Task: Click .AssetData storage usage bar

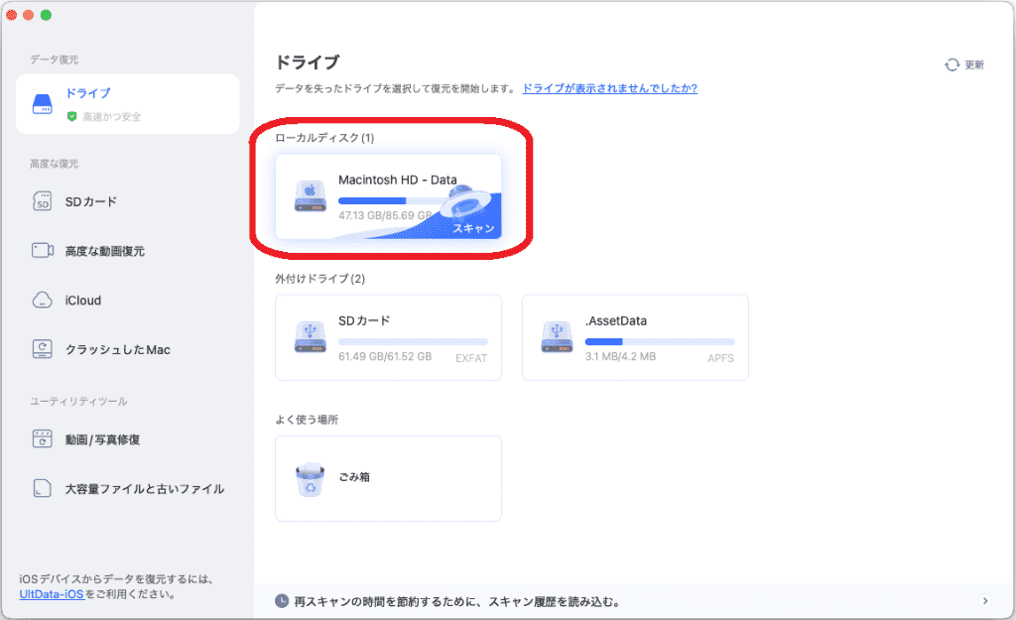Action: coord(660,341)
